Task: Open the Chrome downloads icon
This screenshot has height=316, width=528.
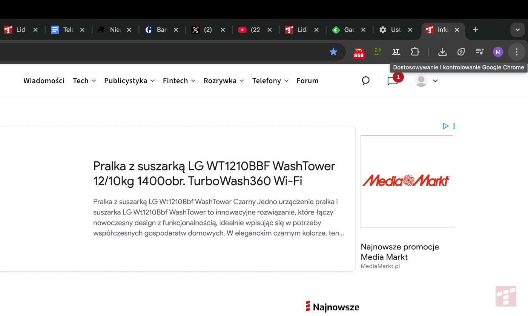Action: [442, 52]
